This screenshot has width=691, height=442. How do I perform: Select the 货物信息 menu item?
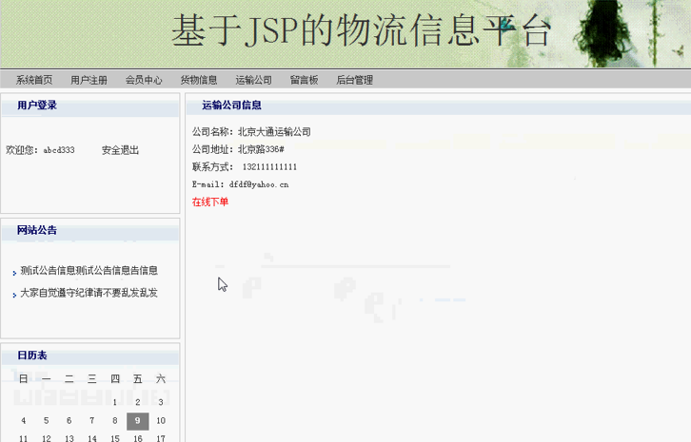click(199, 81)
